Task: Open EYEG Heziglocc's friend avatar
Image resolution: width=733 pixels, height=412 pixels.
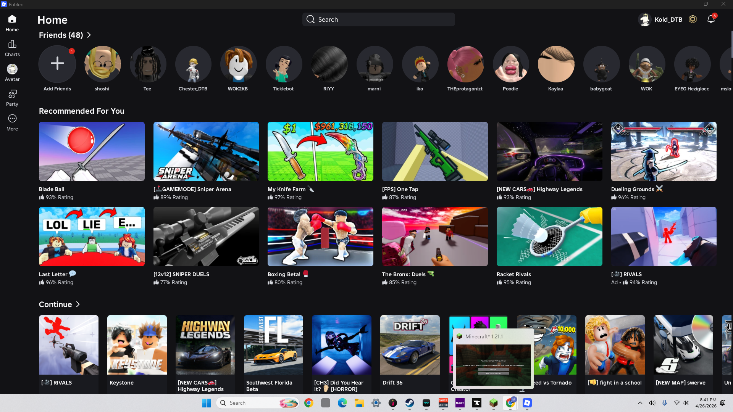Action: [692, 64]
